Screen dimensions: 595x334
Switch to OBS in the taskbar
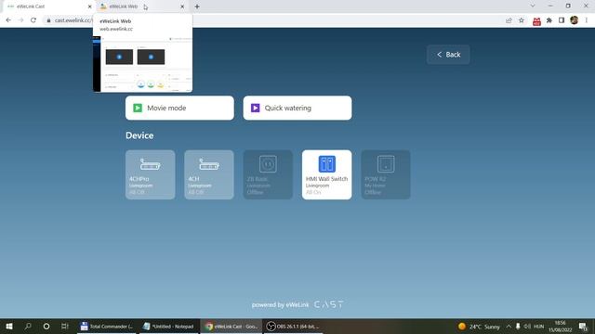tap(293, 326)
